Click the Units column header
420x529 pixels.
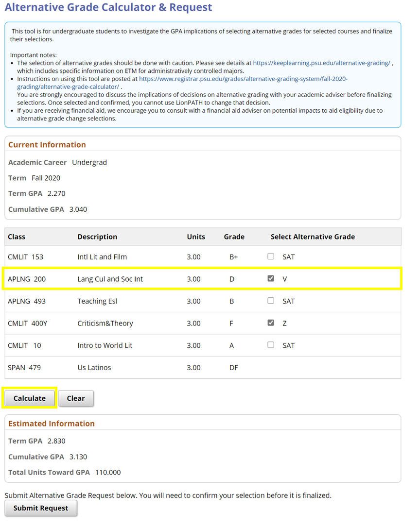tap(196, 237)
